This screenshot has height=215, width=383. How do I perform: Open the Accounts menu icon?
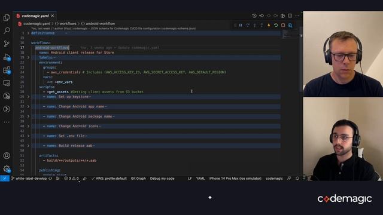[x=7, y=155]
